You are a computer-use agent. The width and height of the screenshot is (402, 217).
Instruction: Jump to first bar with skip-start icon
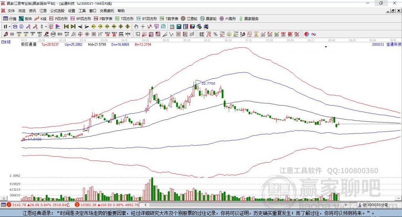coord(66,26)
